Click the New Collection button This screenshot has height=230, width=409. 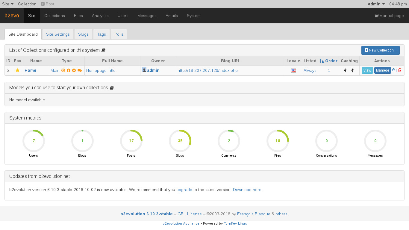380,50
